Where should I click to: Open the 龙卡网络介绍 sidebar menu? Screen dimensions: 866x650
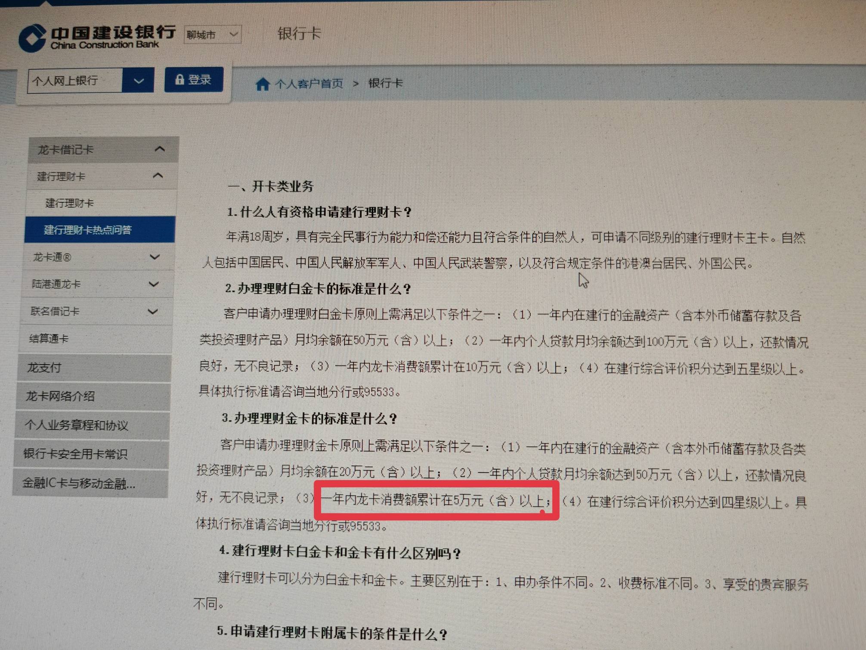[x=93, y=396]
